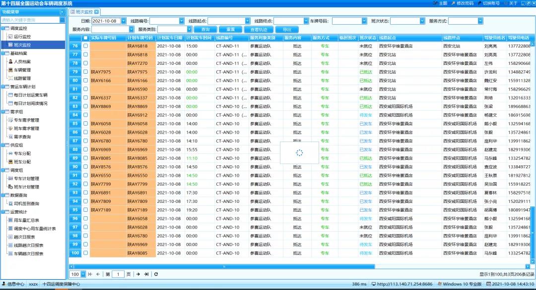Jump to the last page of records
536x290 pixels.
(146, 274)
